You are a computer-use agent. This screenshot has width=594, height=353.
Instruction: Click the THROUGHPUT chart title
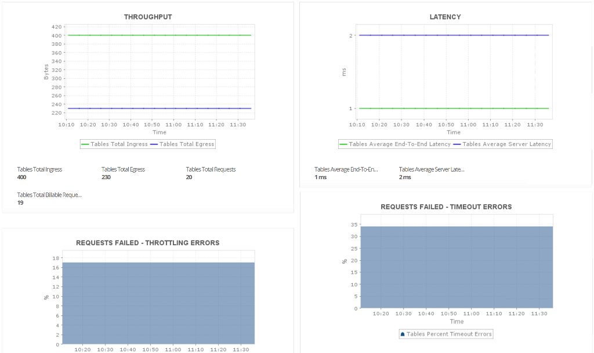point(148,17)
